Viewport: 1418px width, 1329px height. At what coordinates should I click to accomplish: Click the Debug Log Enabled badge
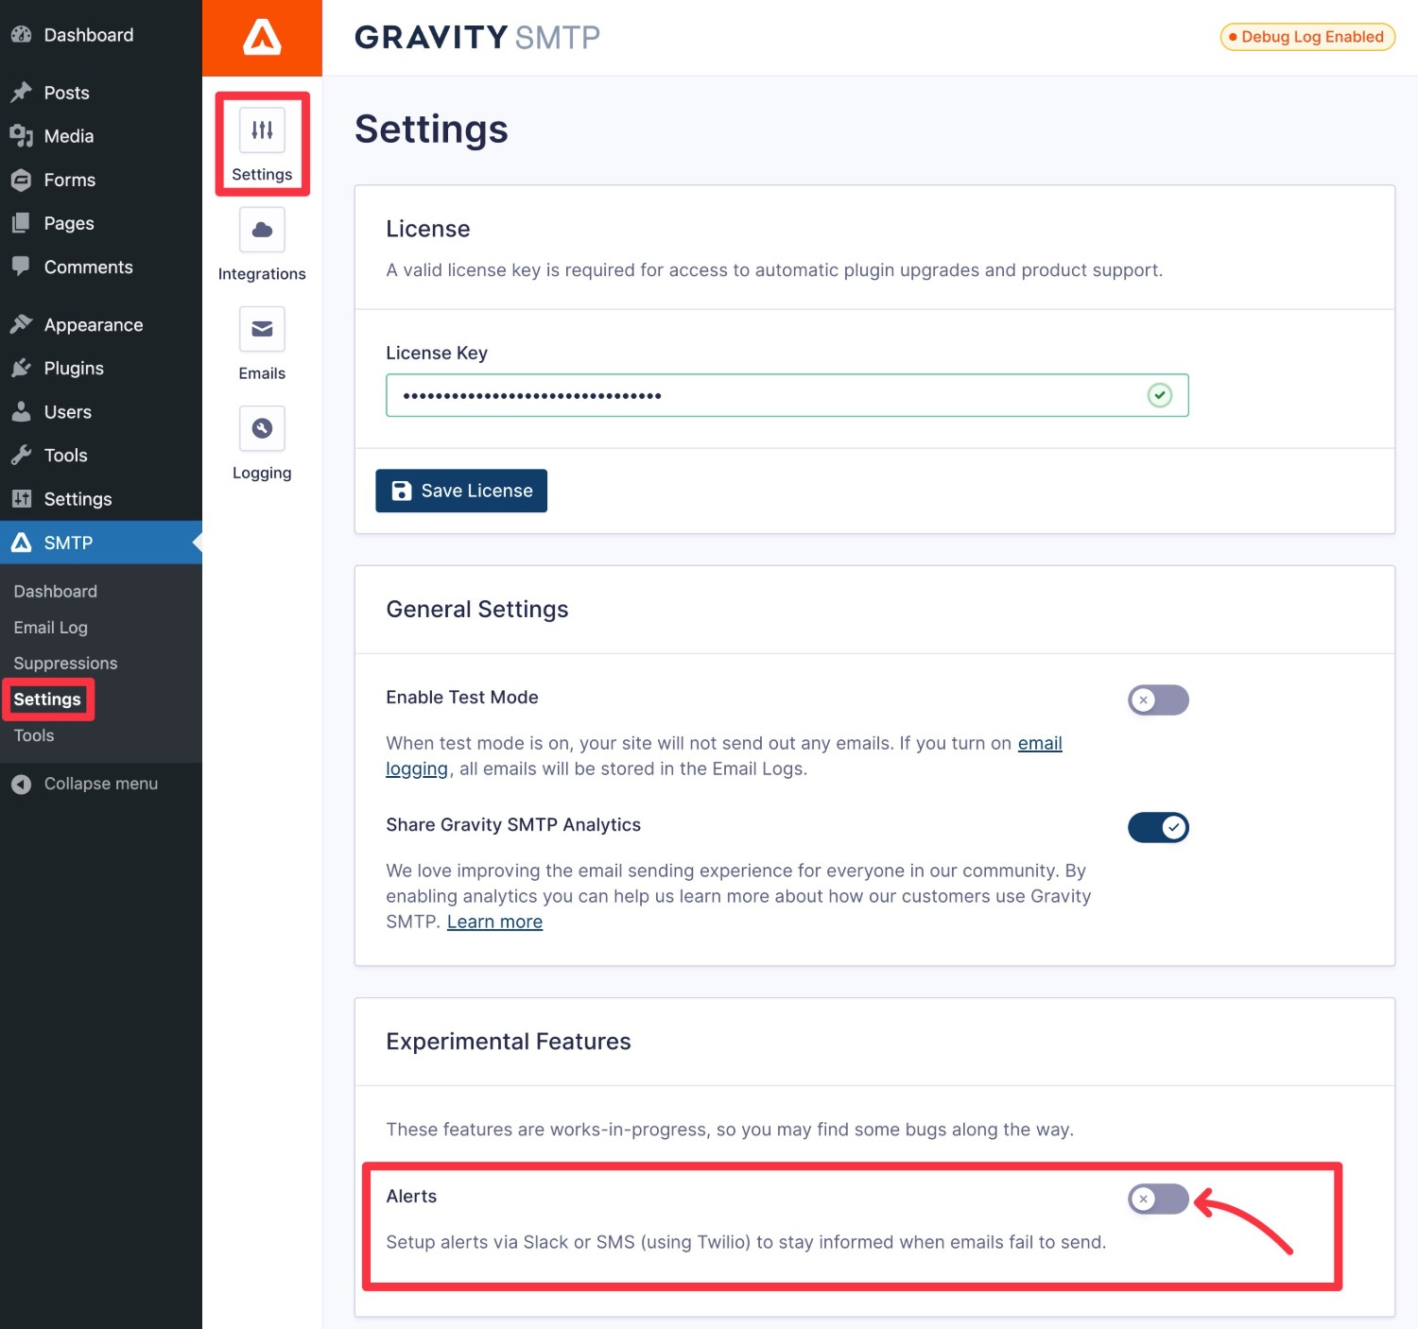pos(1307,37)
